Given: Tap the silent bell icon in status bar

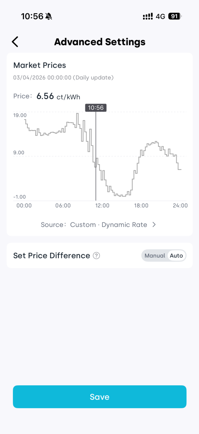Looking at the screenshot, I should pyautogui.click(x=49, y=16).
